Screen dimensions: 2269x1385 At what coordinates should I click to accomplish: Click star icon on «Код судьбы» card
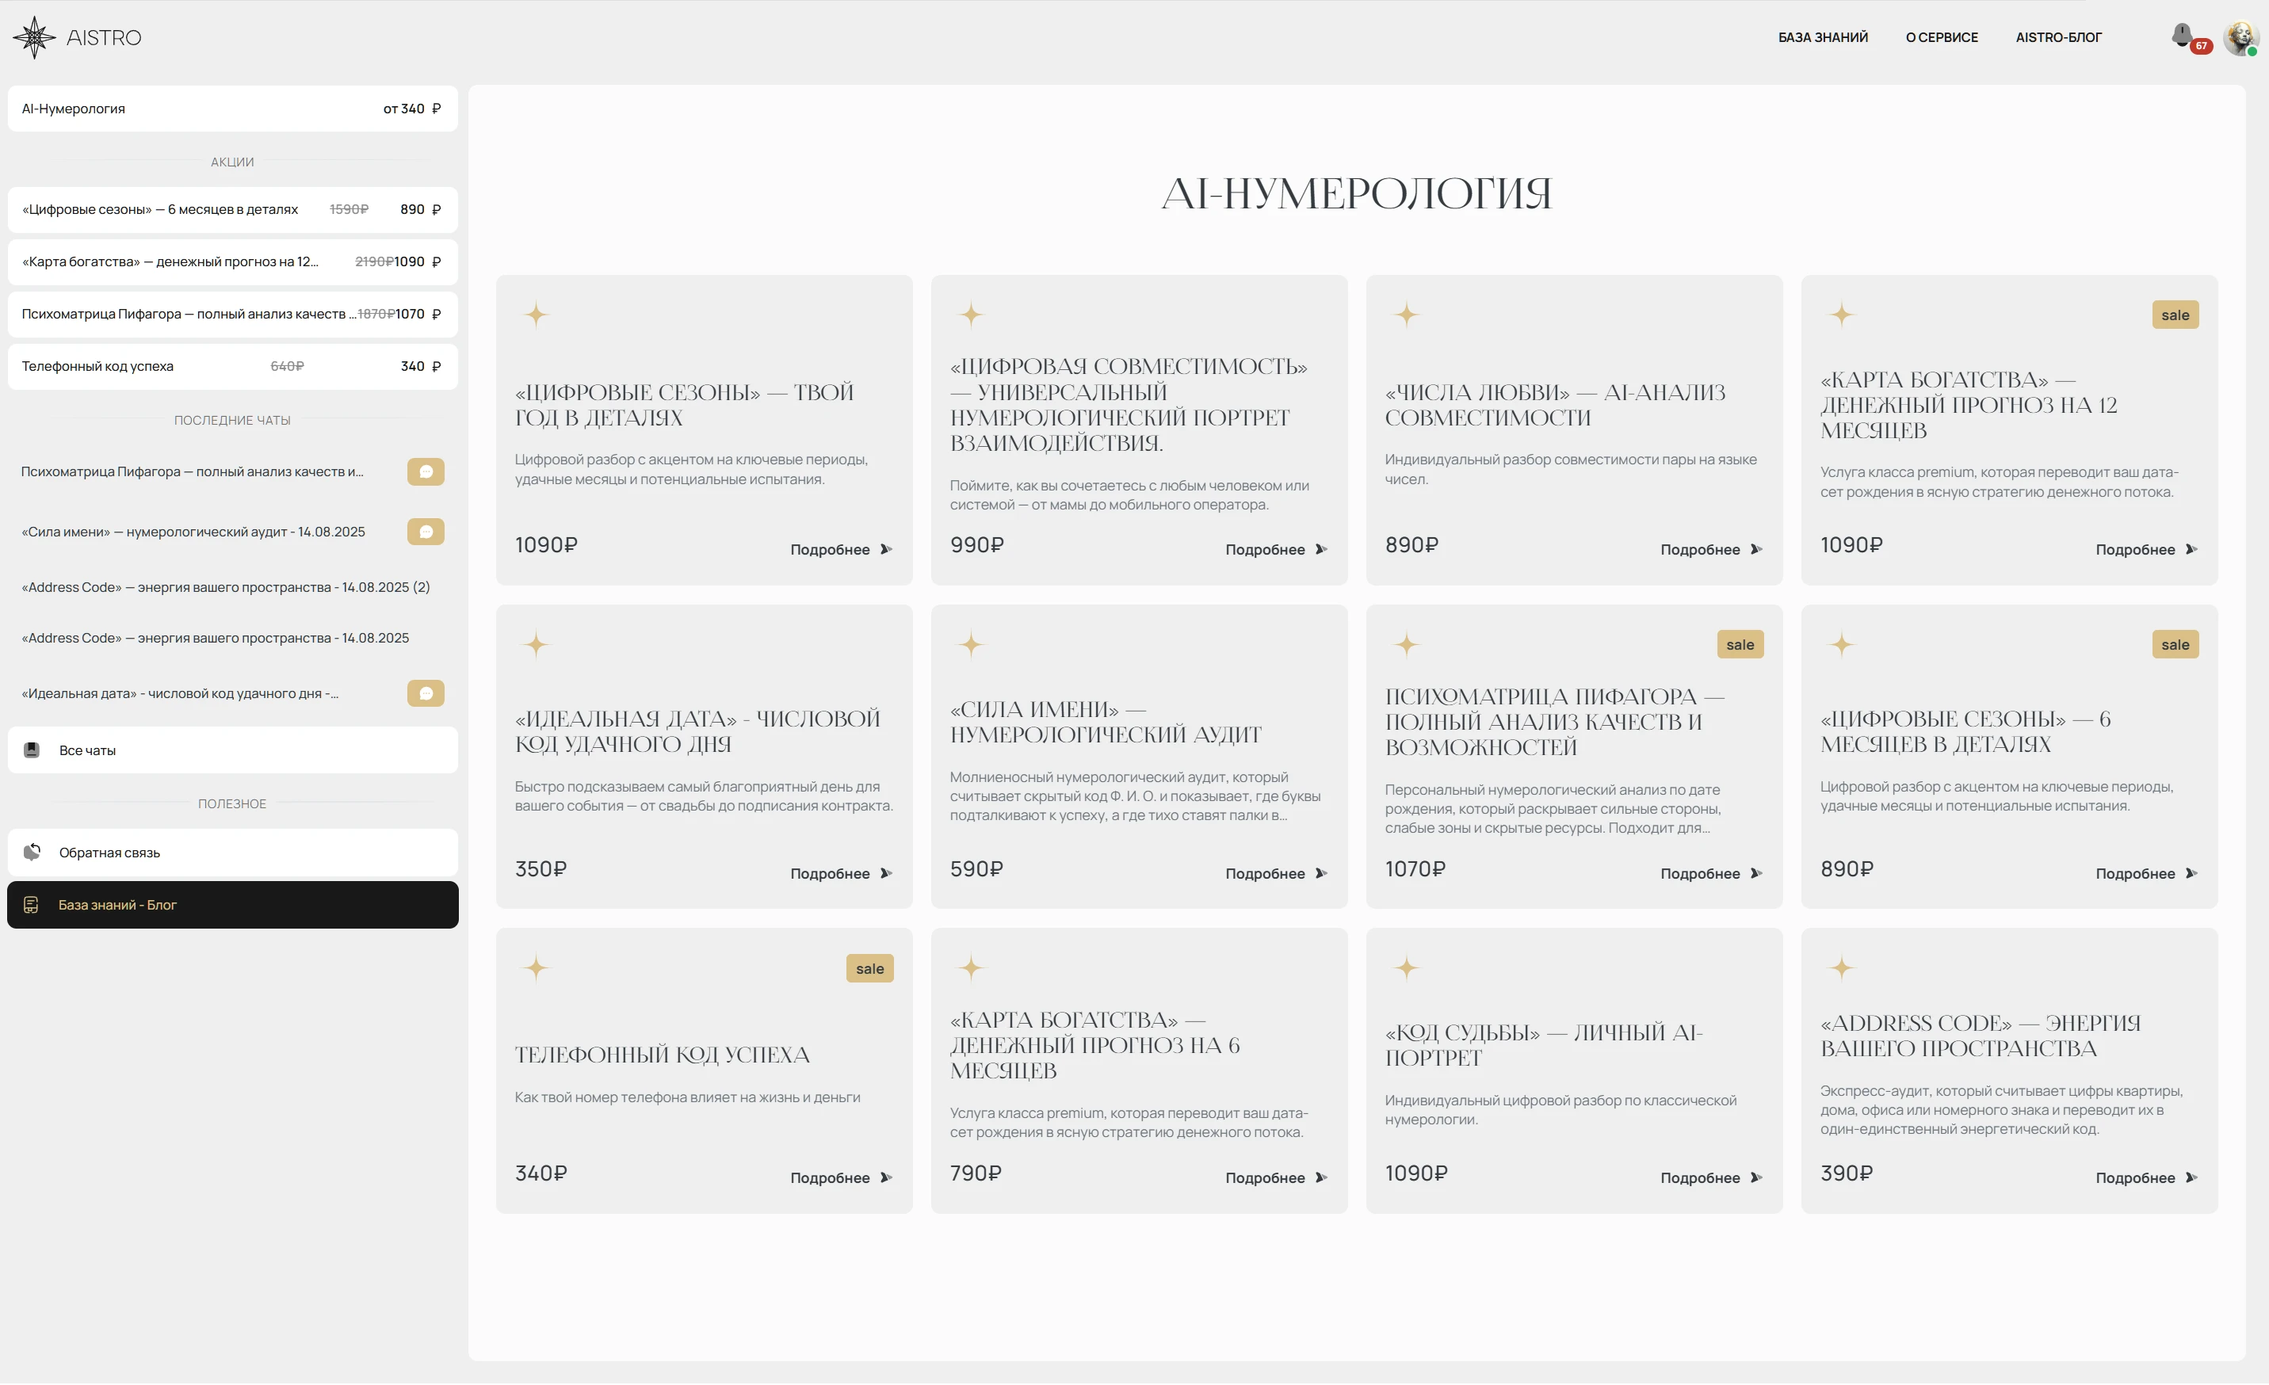[1406, 969]
